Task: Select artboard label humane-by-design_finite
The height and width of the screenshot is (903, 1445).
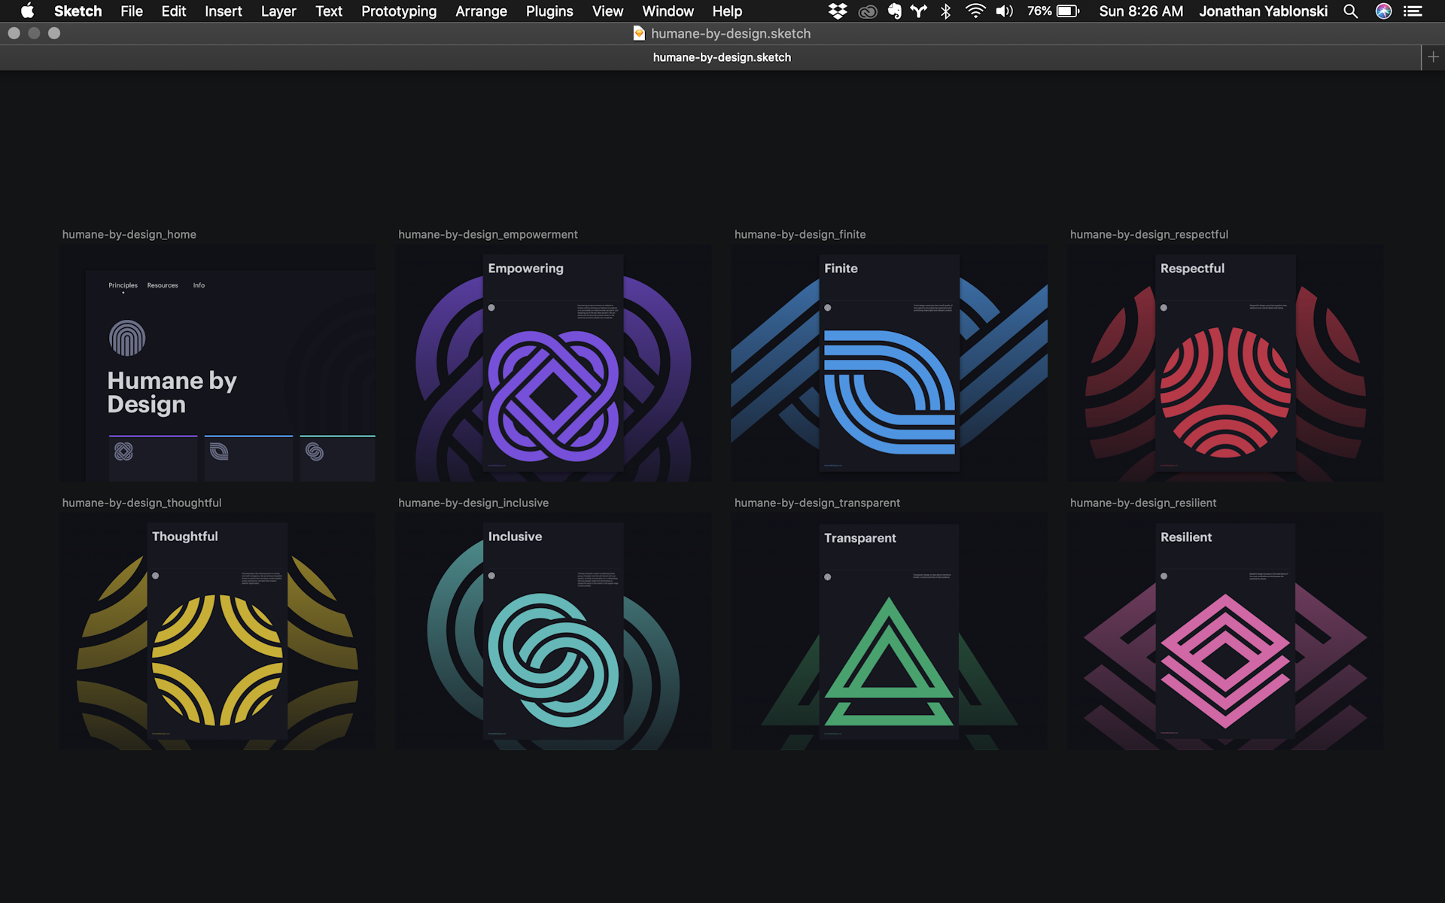Action: click(x=800, y=235)
